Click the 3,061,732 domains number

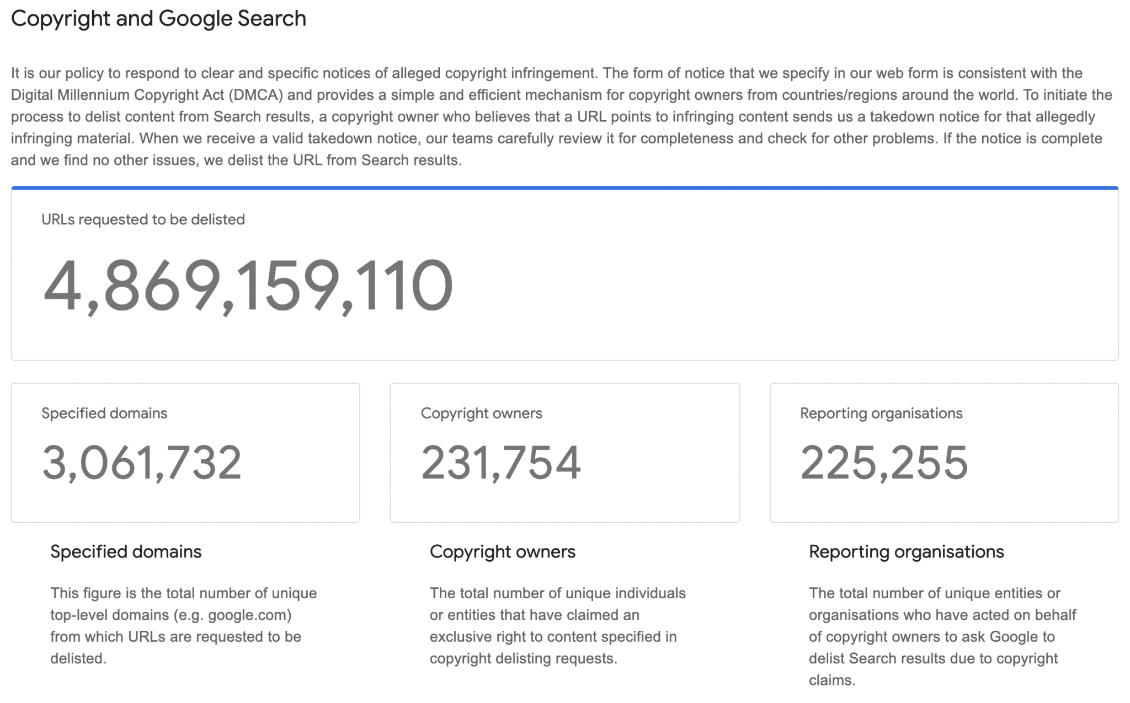(x=142, y=463)
